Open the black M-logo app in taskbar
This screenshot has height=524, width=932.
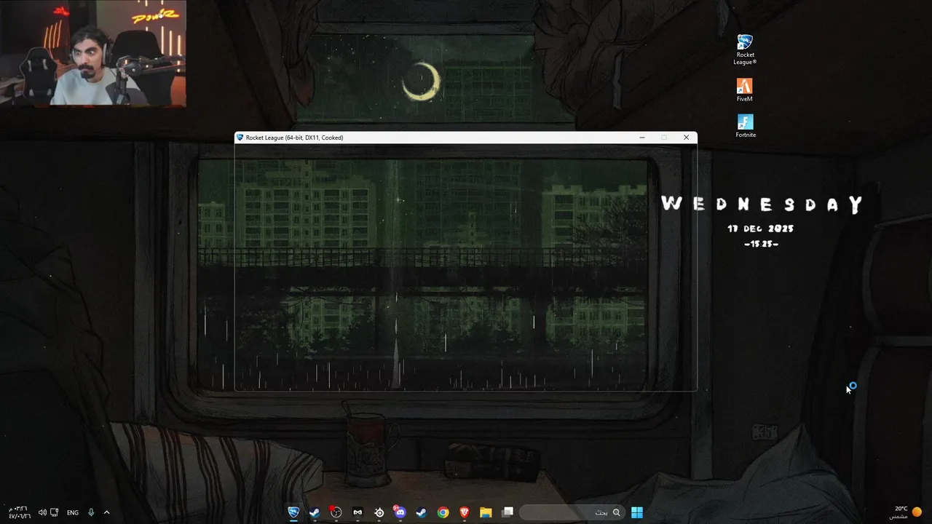358,512
